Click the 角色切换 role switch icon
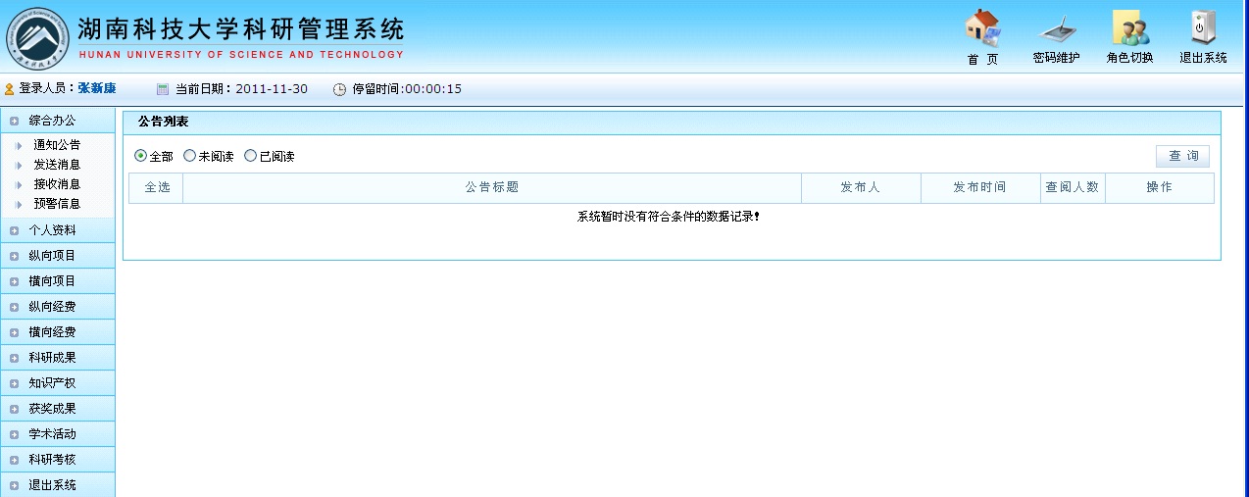1249x497 pixels. (x=1130, y=28)
